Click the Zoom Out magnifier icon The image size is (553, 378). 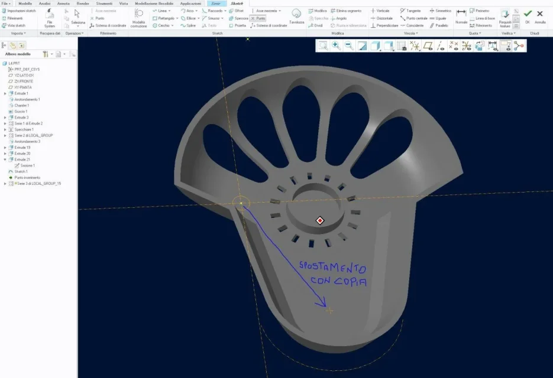(x=349, y=46)
